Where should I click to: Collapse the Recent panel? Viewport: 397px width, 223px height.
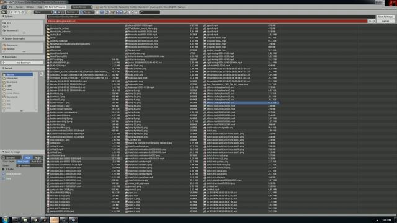(3, 68)
